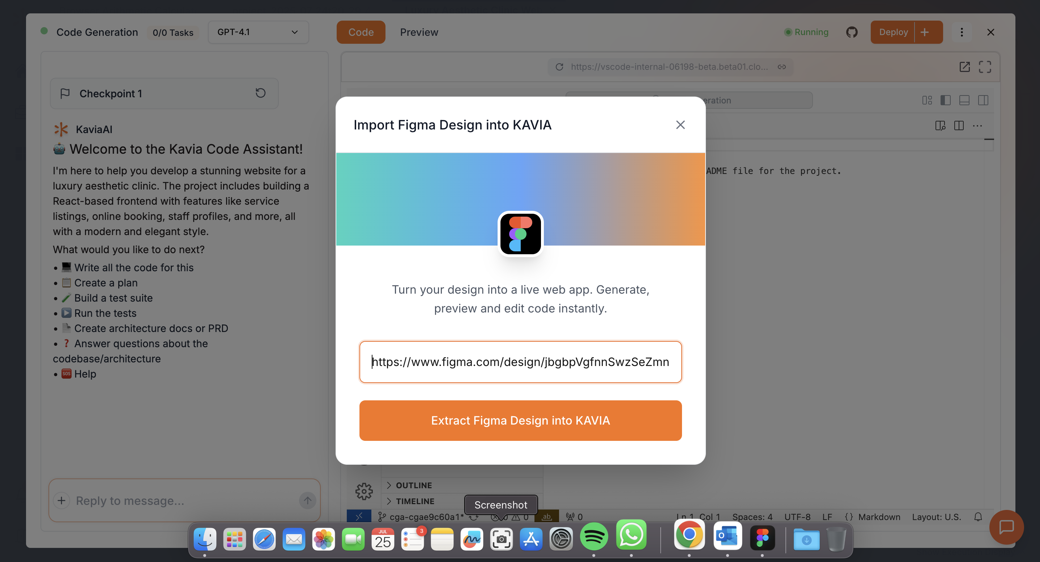The height and width of the screenshot is (562, 1040).
Task: Click the "Run the tests" suggestion
Action: 105,313
